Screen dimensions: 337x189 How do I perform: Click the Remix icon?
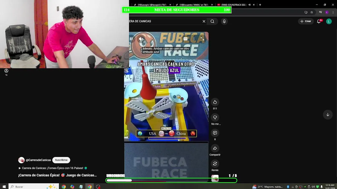click(215, 164)
